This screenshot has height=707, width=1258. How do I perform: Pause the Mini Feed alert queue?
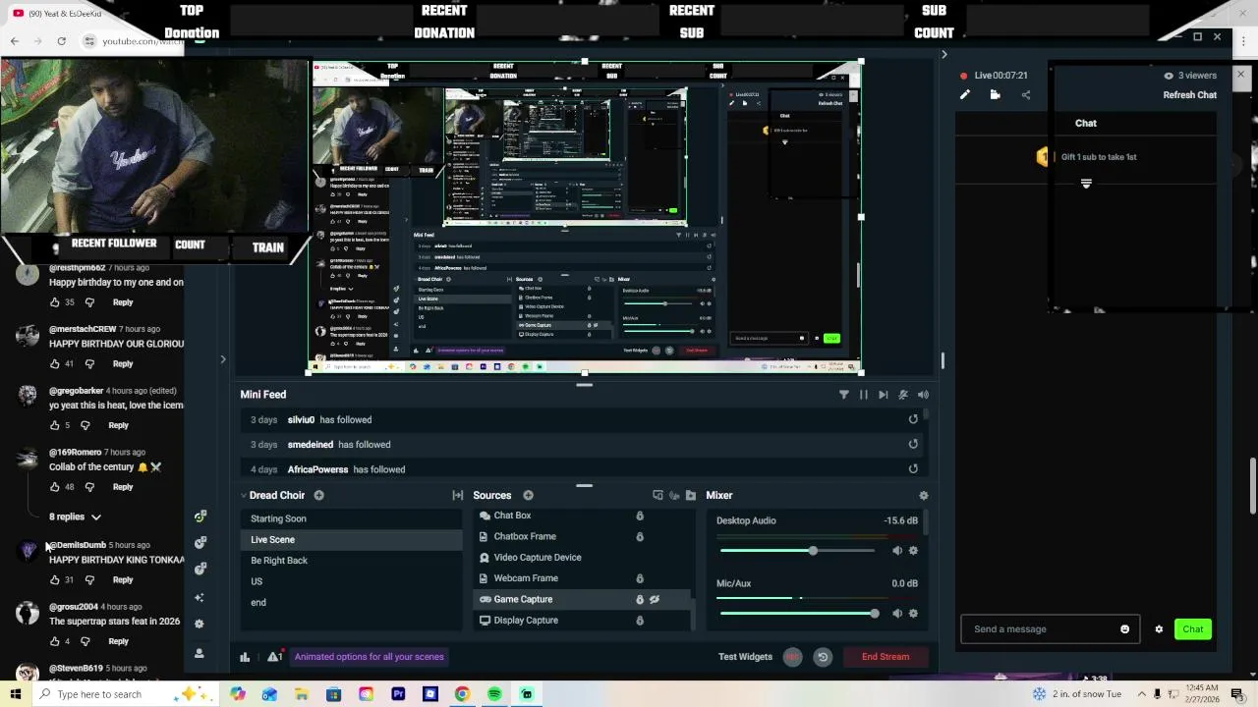(864, 395)
